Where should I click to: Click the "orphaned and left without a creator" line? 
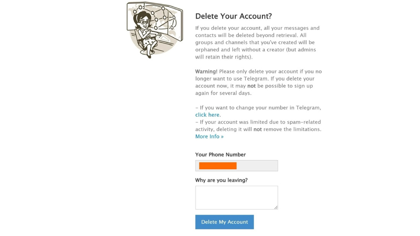255,50
